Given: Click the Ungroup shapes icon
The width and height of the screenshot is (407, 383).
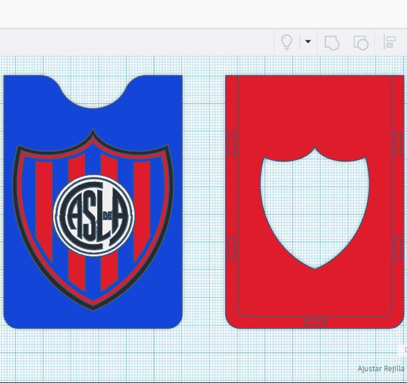Looking at the screenshot, I should (361, 43).
